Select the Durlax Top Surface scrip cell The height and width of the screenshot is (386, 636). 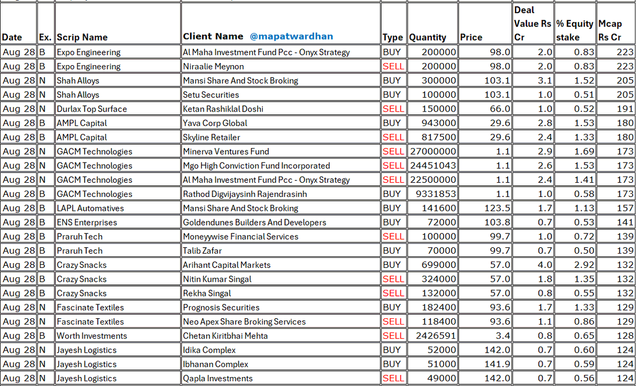tap(118, 109)
